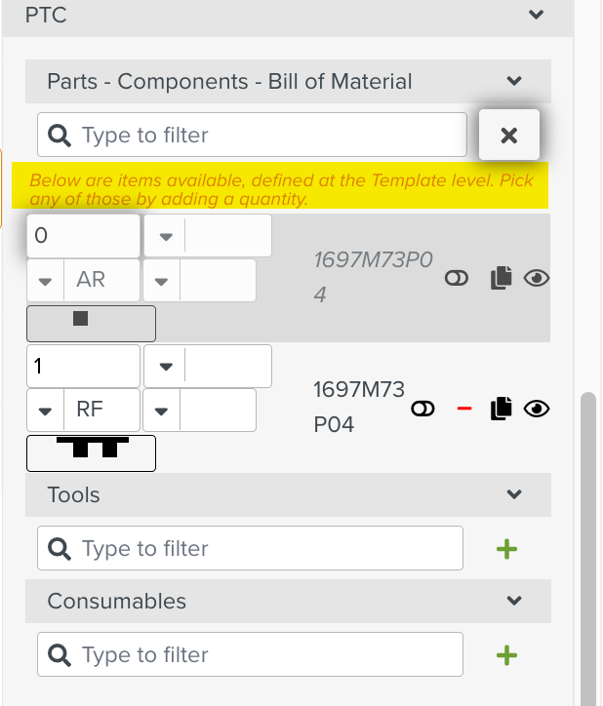Remove 1697M73 P04 with red minus
The width and height of the screenshot is (603, 706).
tap(464, 409)
